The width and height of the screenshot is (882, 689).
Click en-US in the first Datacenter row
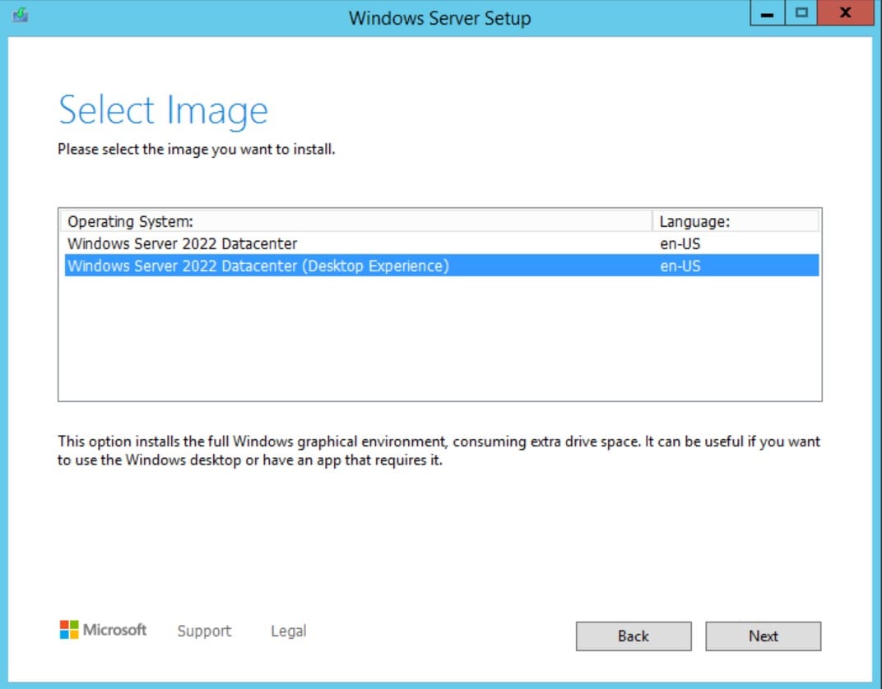point(680,244)
